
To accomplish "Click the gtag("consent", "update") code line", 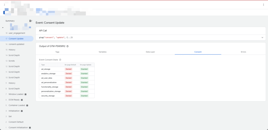I will (x=56, y=38).
